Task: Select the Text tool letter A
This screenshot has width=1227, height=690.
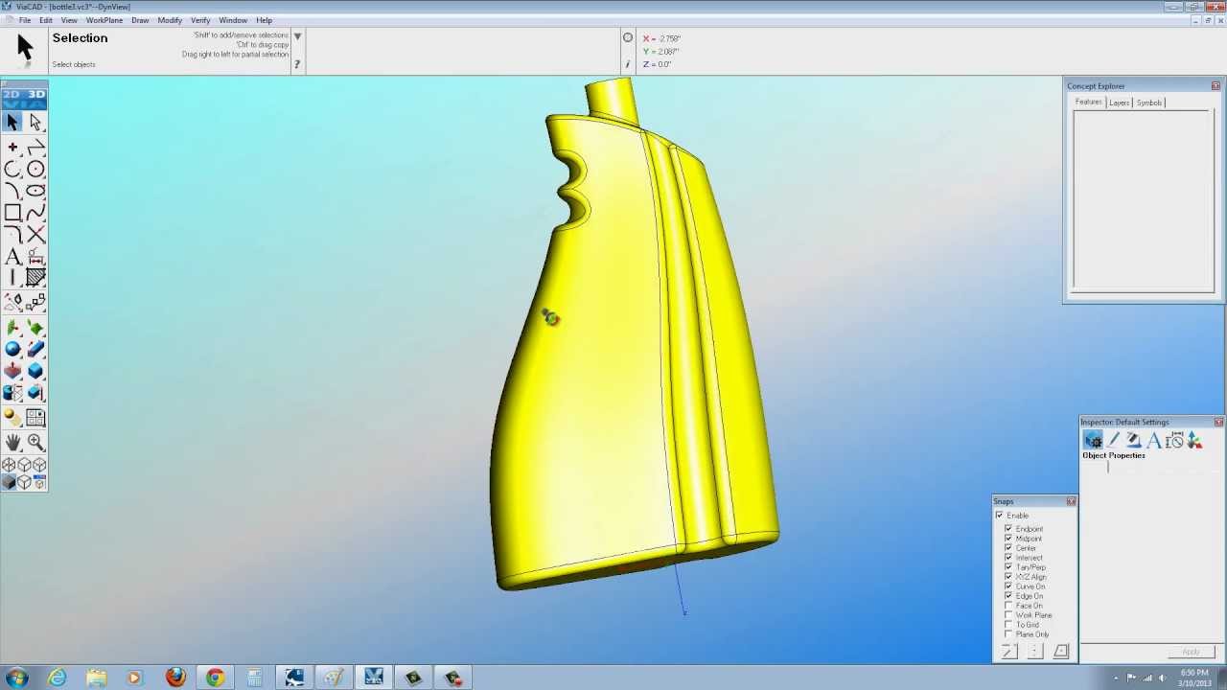Action: click(12, 257)
